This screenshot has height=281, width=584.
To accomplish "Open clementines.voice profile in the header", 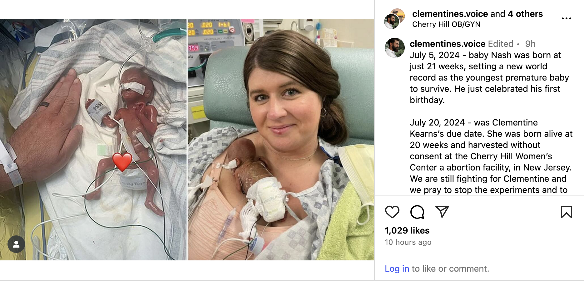I will click(450, 14).
